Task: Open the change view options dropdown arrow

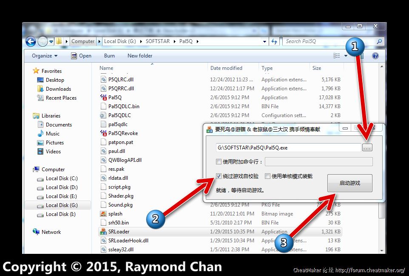Action: point(346,56)
